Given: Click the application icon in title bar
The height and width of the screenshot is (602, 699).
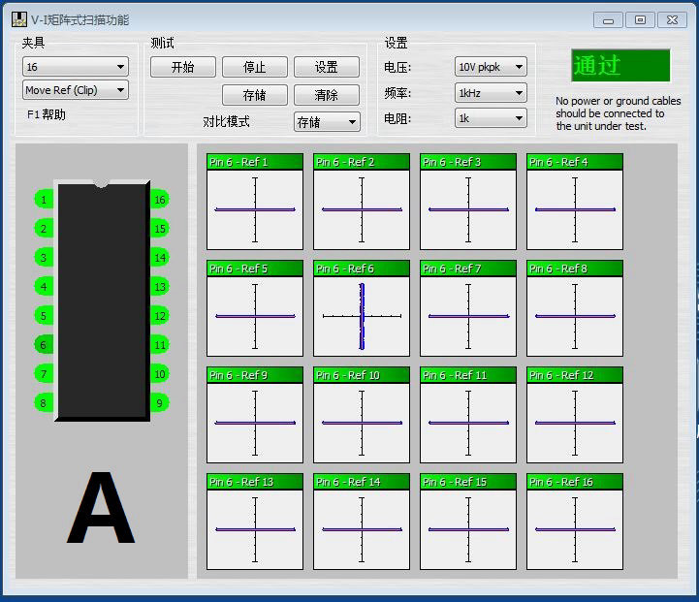Looking at the screenshot, I should point(19,19).
